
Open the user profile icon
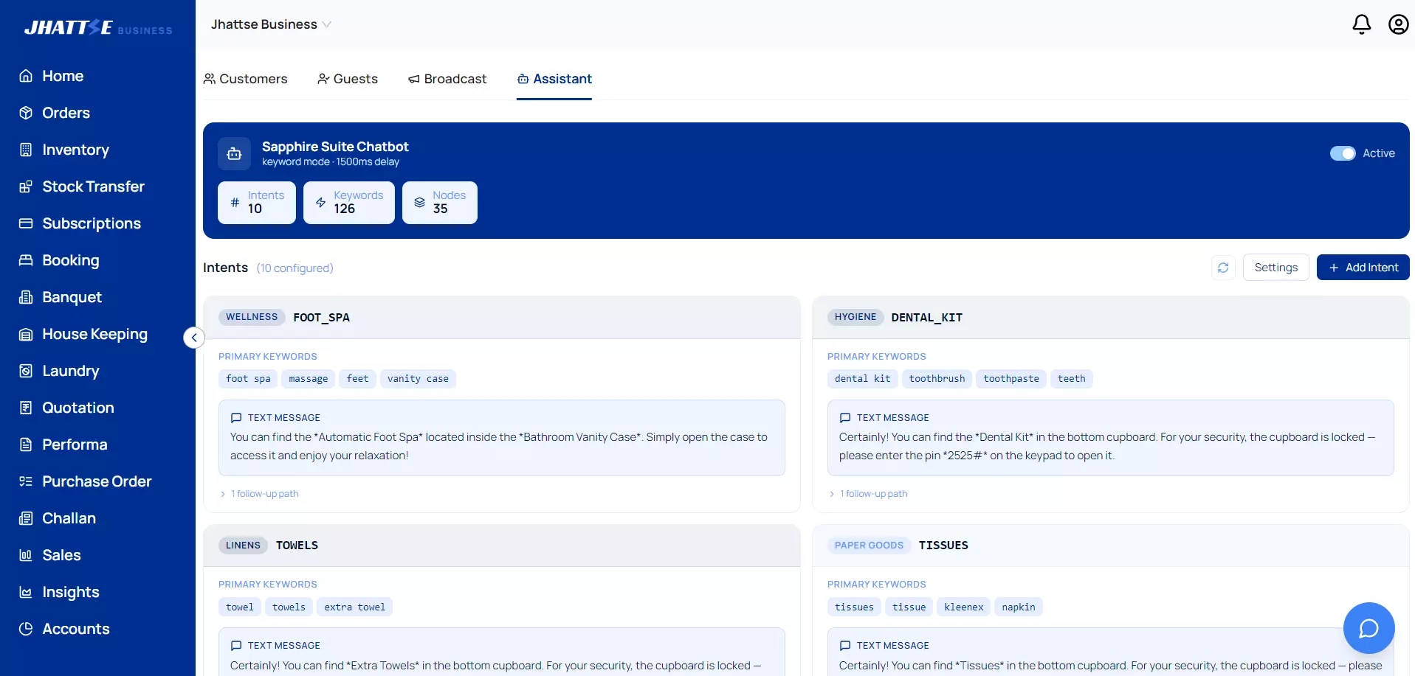(1398, 24)
